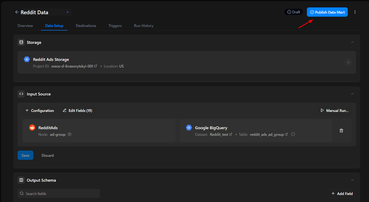The height and width of the screenshot is (202, 369).
Task: Go to the Triggers tab
Action: [x=115, y=26]
